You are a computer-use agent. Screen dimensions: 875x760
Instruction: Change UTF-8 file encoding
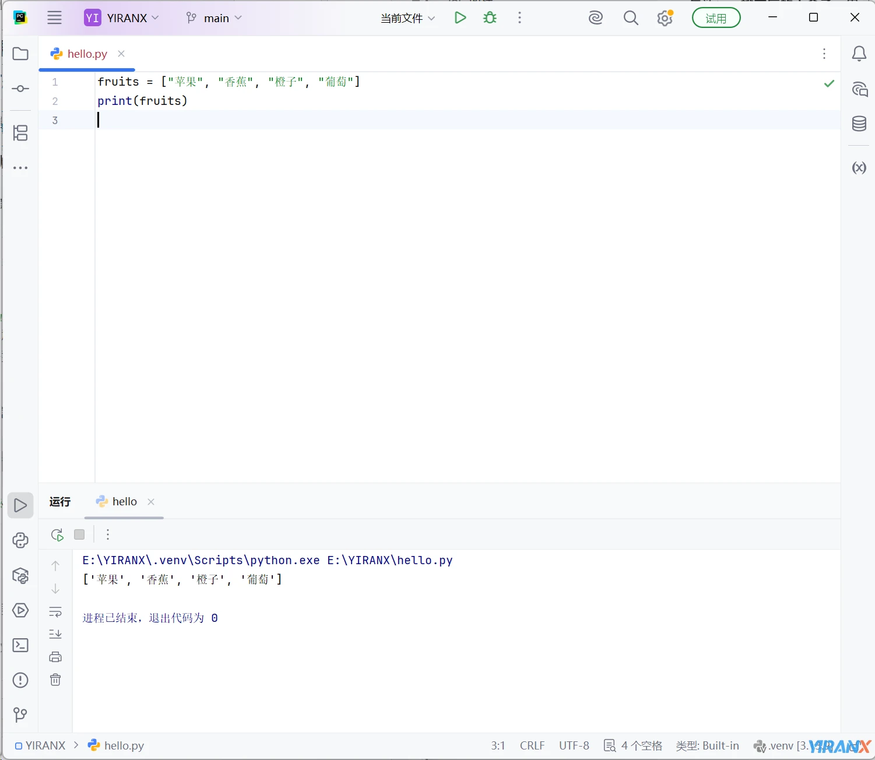coord(574,745)
